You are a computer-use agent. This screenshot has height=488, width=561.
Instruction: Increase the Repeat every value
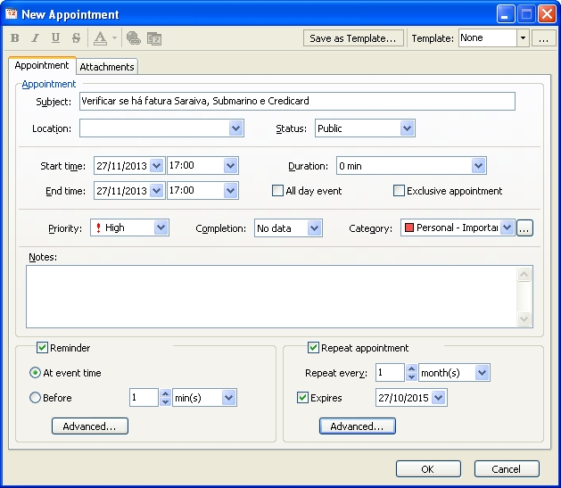pos(411,368)
